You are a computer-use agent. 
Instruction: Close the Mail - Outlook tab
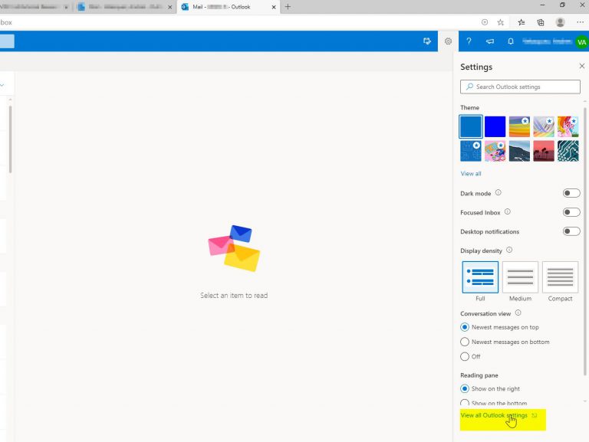click(274, 7)
